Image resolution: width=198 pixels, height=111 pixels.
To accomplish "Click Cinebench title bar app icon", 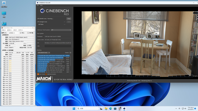I will point(37,3).
